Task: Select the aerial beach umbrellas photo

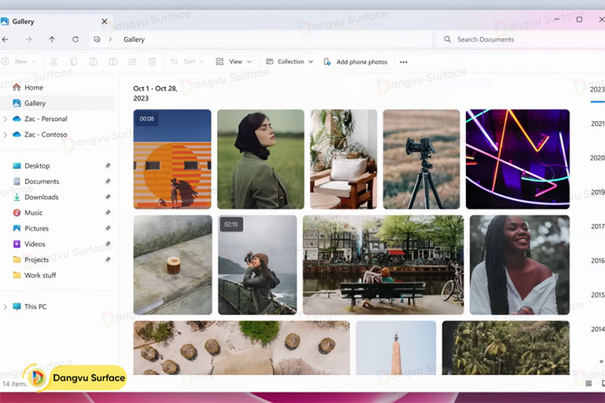Action: point(241,348)
